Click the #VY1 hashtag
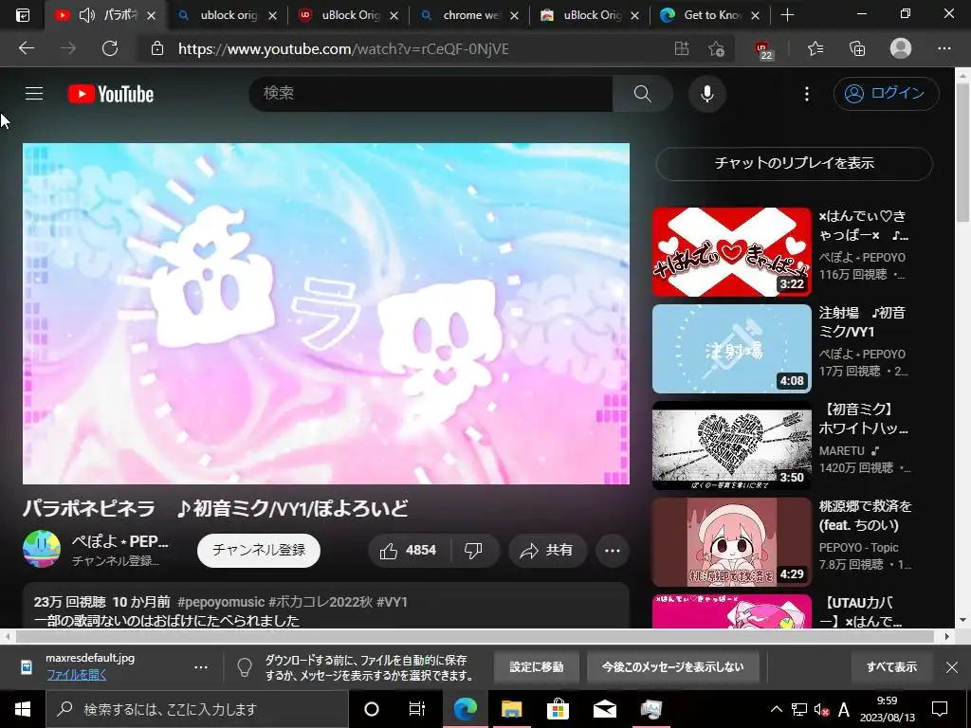The height and width of the screenshot is (728, 971). (x=392, y=602)
